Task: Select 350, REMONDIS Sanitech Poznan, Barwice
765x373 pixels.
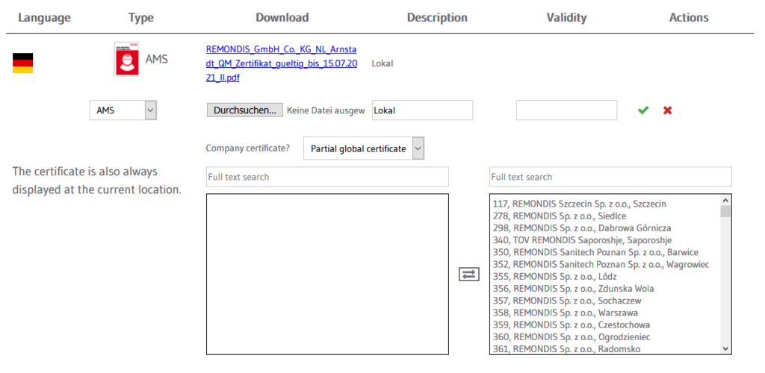Action: [595, 252]
